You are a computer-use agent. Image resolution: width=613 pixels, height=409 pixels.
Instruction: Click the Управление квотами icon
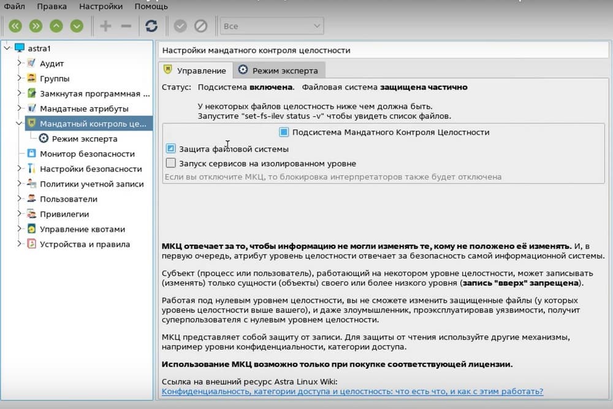tap(32, 229)
